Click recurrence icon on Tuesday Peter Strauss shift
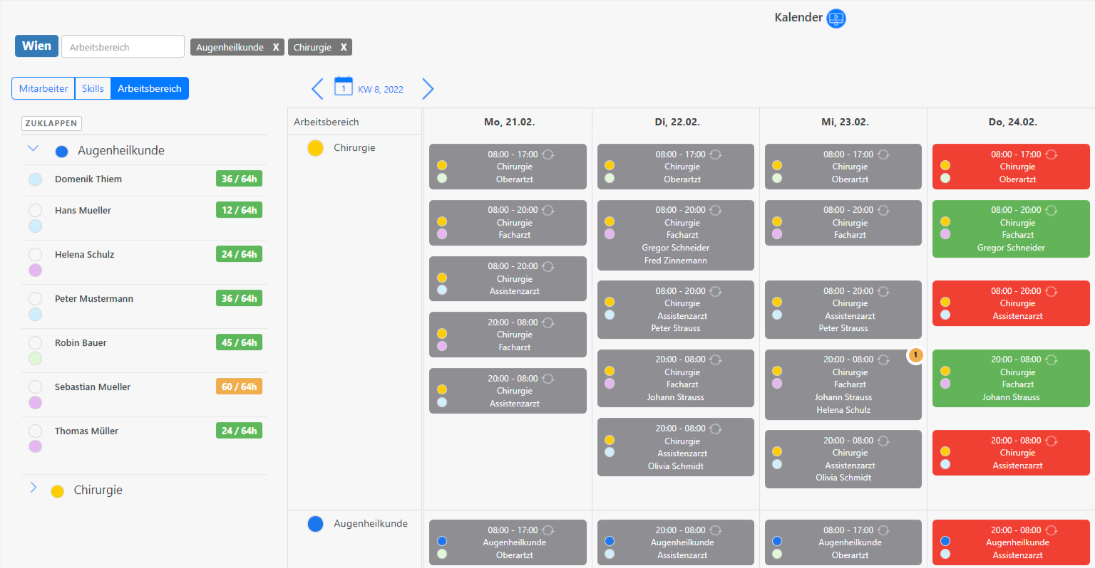Screen dimensions: 1095x568 [x=716, y=292]
